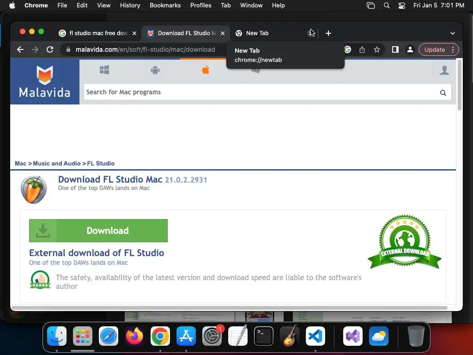Viewport: 473px width, 355px height.
Task: Expand the tab search chevron
Action: (x=453, y=33)
